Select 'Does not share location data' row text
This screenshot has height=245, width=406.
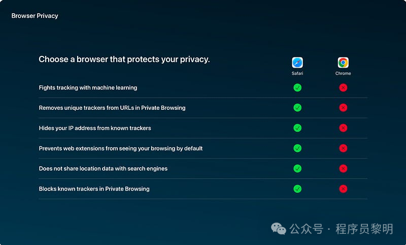103,169
